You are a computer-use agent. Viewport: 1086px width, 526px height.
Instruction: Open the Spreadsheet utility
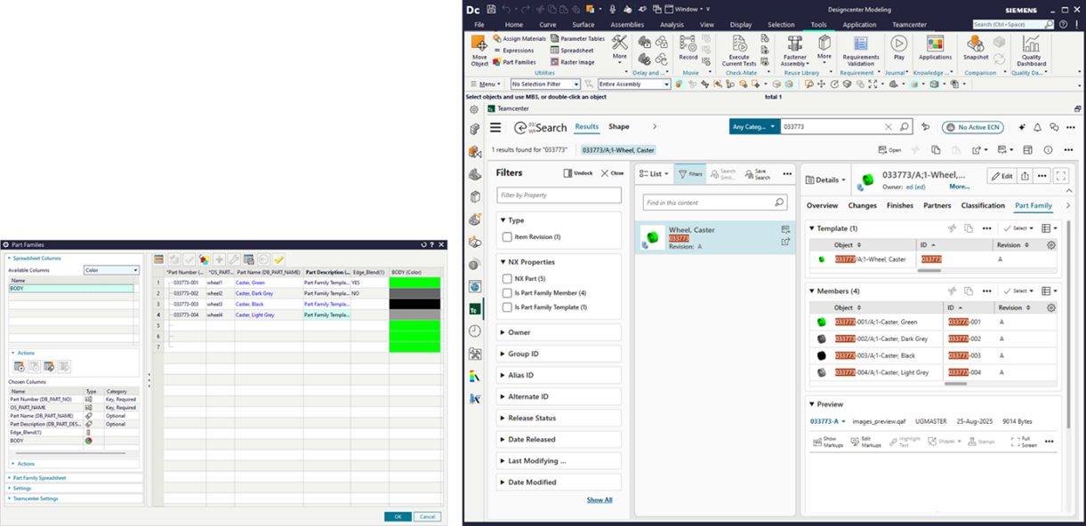pos(572,51)
